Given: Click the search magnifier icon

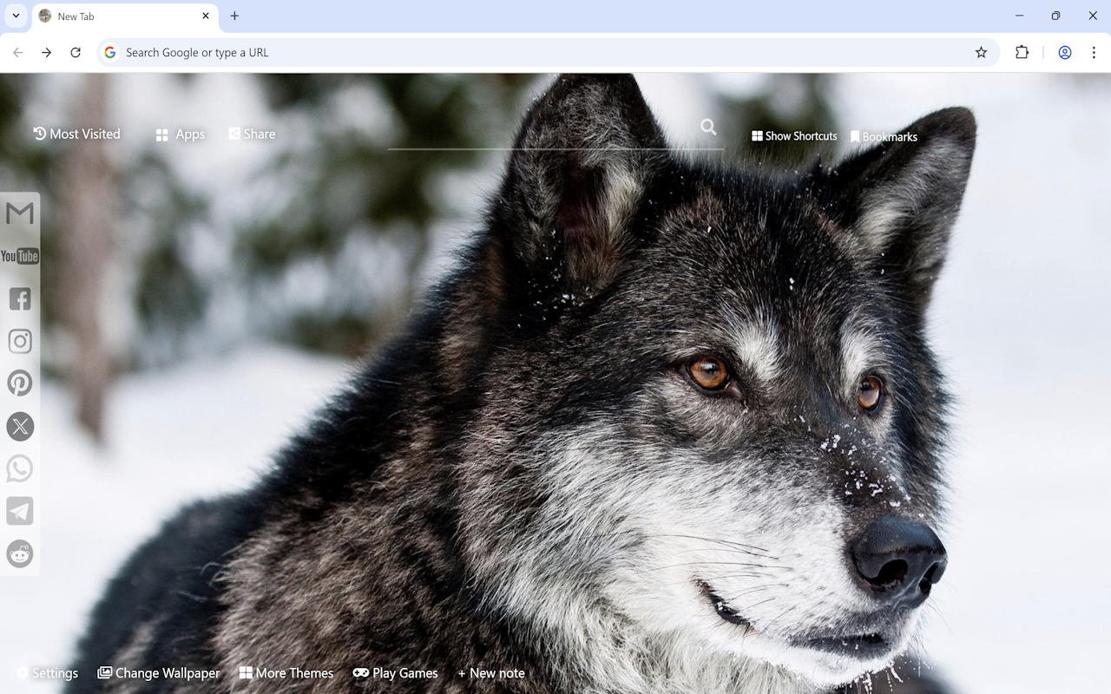Looking at the screenshot, I should (x=707, y=127).
